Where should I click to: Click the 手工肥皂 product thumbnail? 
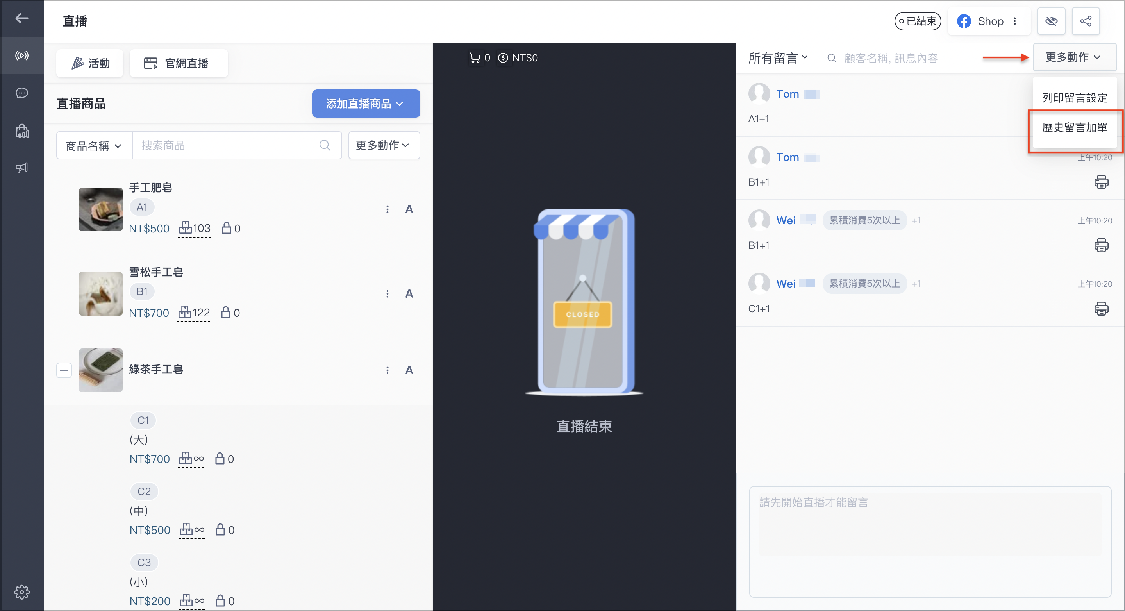(x=100, y=209)
